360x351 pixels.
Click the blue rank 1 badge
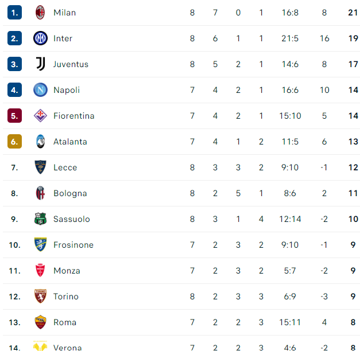coord(14,13)
